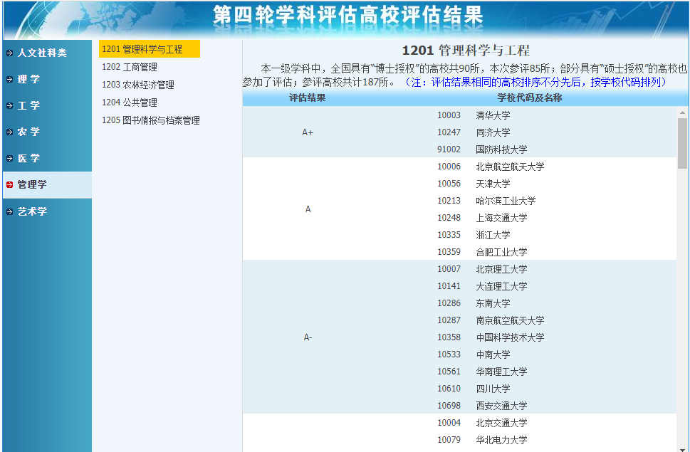690x452 pixels.
Task: Click 华北电力大学 entry
Action: click(501, 440)
